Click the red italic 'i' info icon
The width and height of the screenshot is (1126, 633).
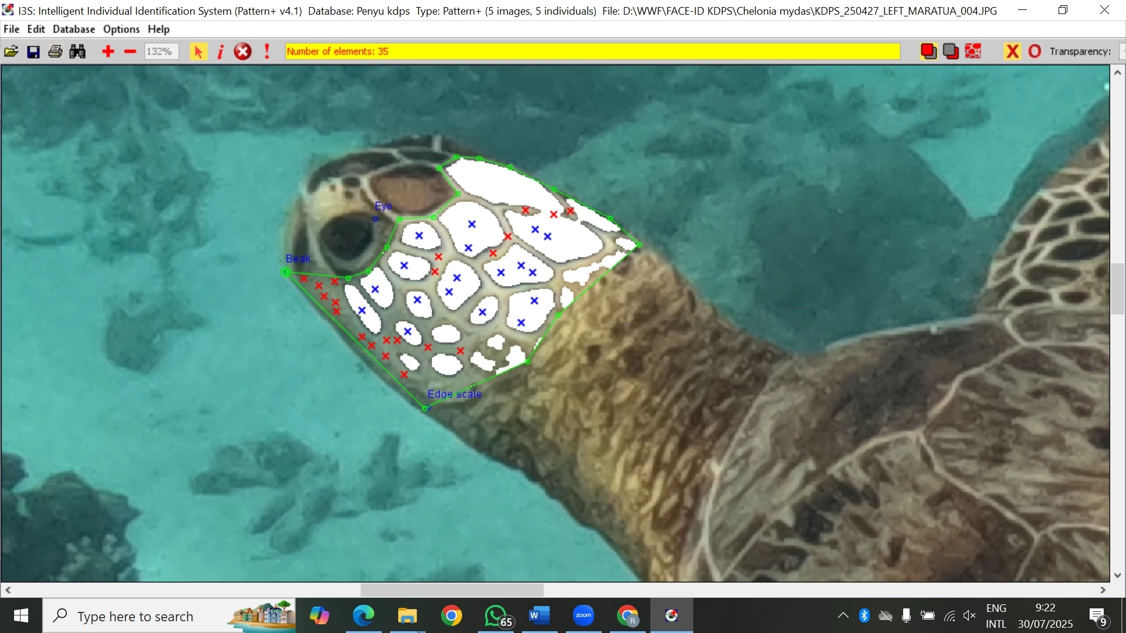(221, 52)
